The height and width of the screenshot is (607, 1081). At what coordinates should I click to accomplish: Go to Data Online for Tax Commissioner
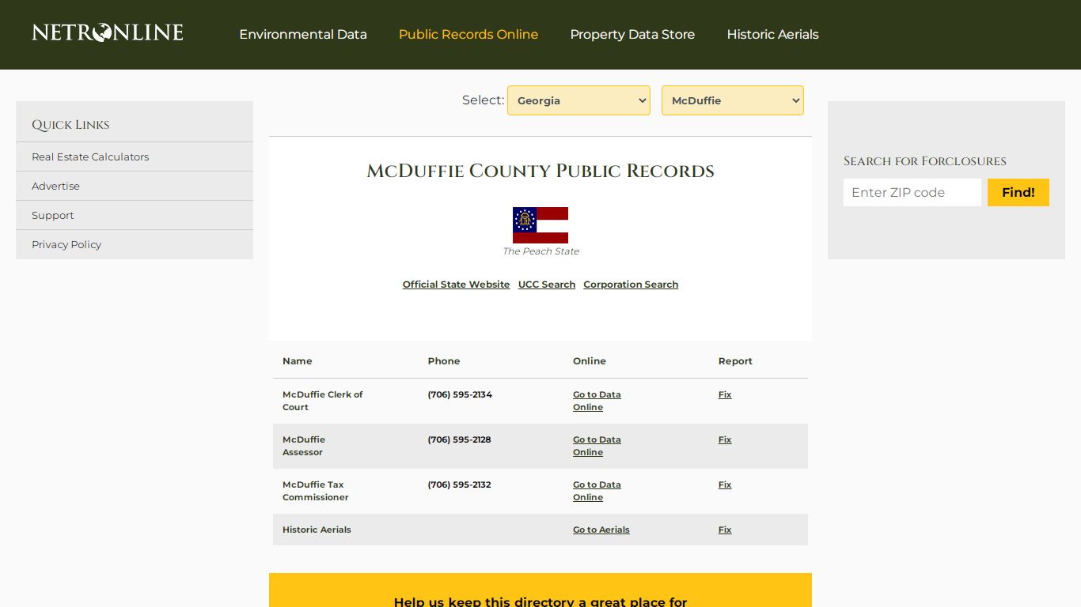click(597, 491)
